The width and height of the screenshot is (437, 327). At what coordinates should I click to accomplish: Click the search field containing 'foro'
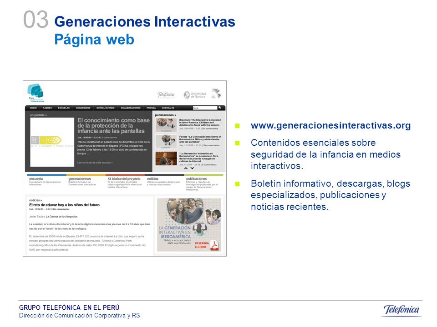point(205,108)
